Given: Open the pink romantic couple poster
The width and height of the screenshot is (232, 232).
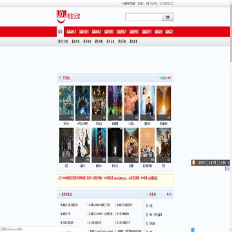Looking at the screenshot, I should [131, 103].
